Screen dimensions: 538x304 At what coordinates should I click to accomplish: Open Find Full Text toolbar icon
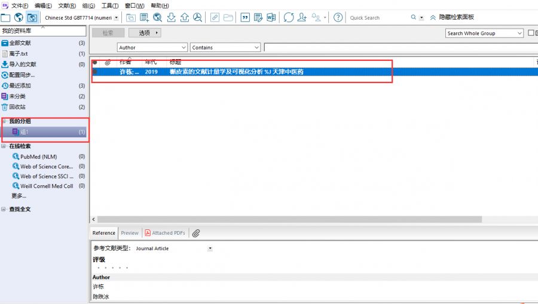click(x=197, y=17)
